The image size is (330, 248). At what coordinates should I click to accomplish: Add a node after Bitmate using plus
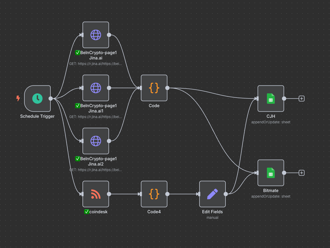(x=301, y=173)
